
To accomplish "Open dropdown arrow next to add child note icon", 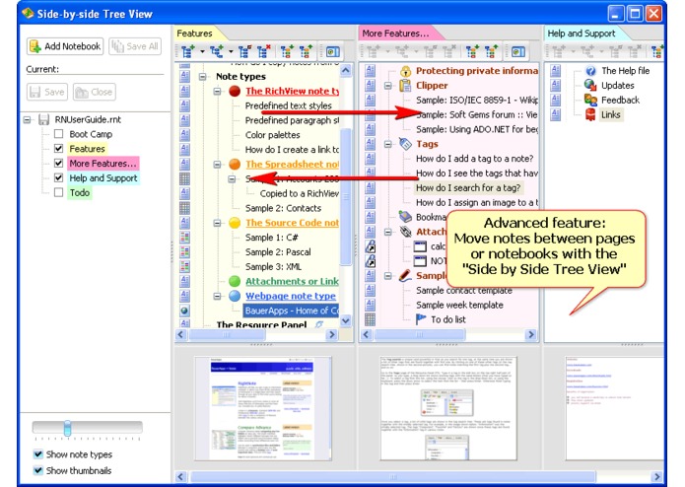I will pyautogui.click(x=231, y=52).
